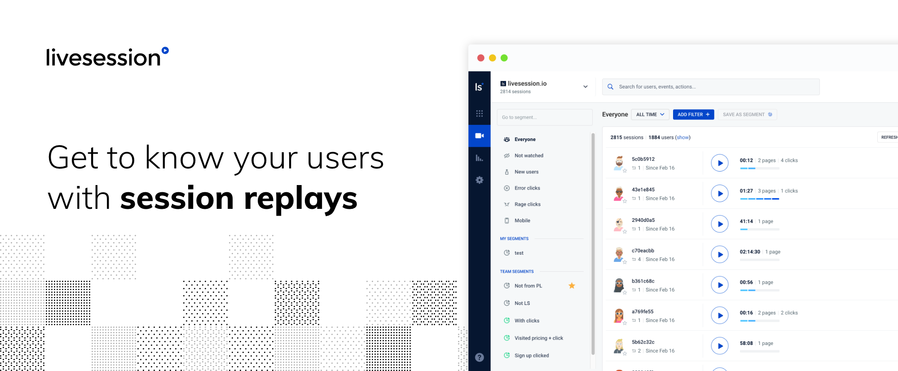Open the session recordings camera icon
The width and height of the screenshot is (898, 371).
point(480,136)
